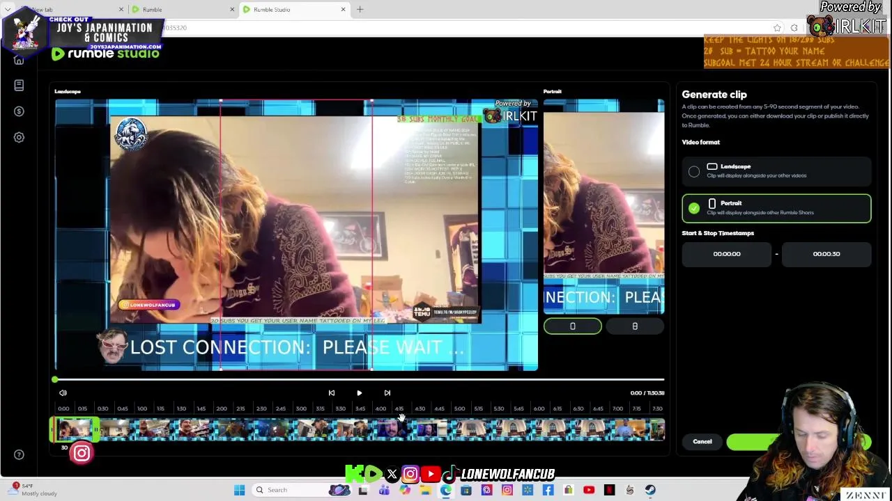This screenshot has width=892, height=501.
Task: Switch to the Rumble Studio browser tab
Action: [294, 10]
